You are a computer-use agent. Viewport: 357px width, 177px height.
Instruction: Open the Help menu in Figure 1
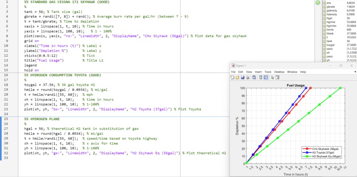pos(303,72)
